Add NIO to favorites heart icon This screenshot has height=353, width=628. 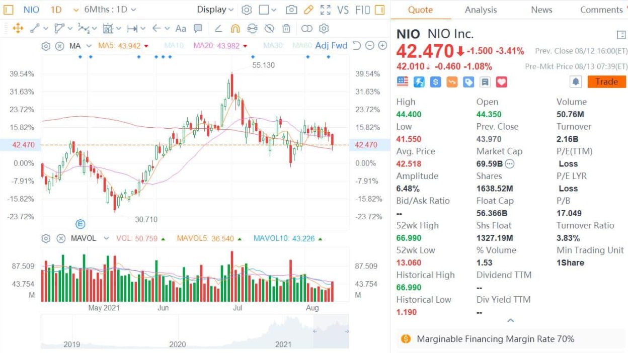coord(502,82)
